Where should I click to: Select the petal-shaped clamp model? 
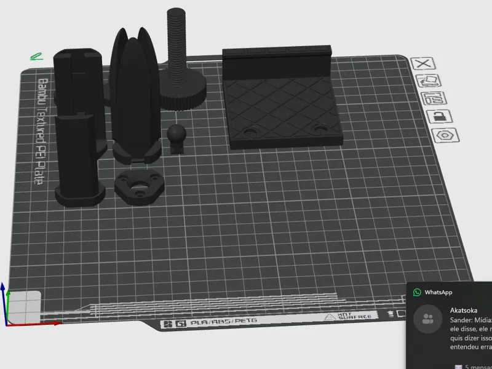(135, 97)
